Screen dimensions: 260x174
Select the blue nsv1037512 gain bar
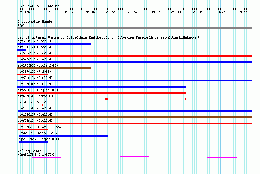[134, 111]
